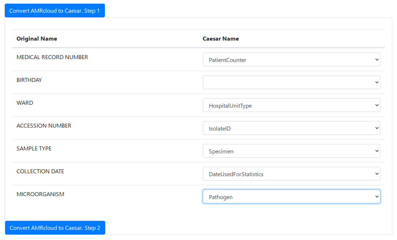Click the COLLECTION DATE label
This screenshot has width=397, height=240.
tap(40, 171)
